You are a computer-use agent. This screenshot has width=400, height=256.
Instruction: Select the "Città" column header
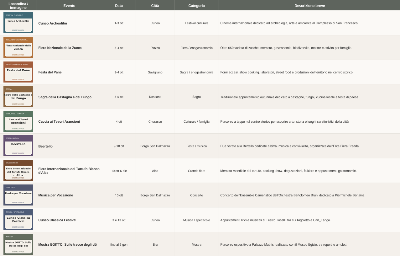155,6
